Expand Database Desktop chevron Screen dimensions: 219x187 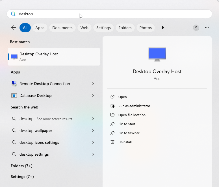[x=93, y=95]
